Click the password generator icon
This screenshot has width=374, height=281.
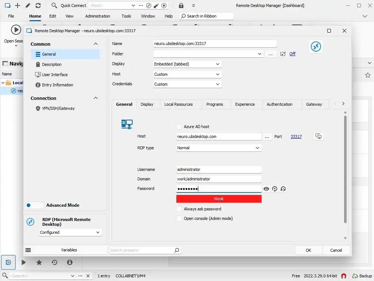(x=275, y=189)
